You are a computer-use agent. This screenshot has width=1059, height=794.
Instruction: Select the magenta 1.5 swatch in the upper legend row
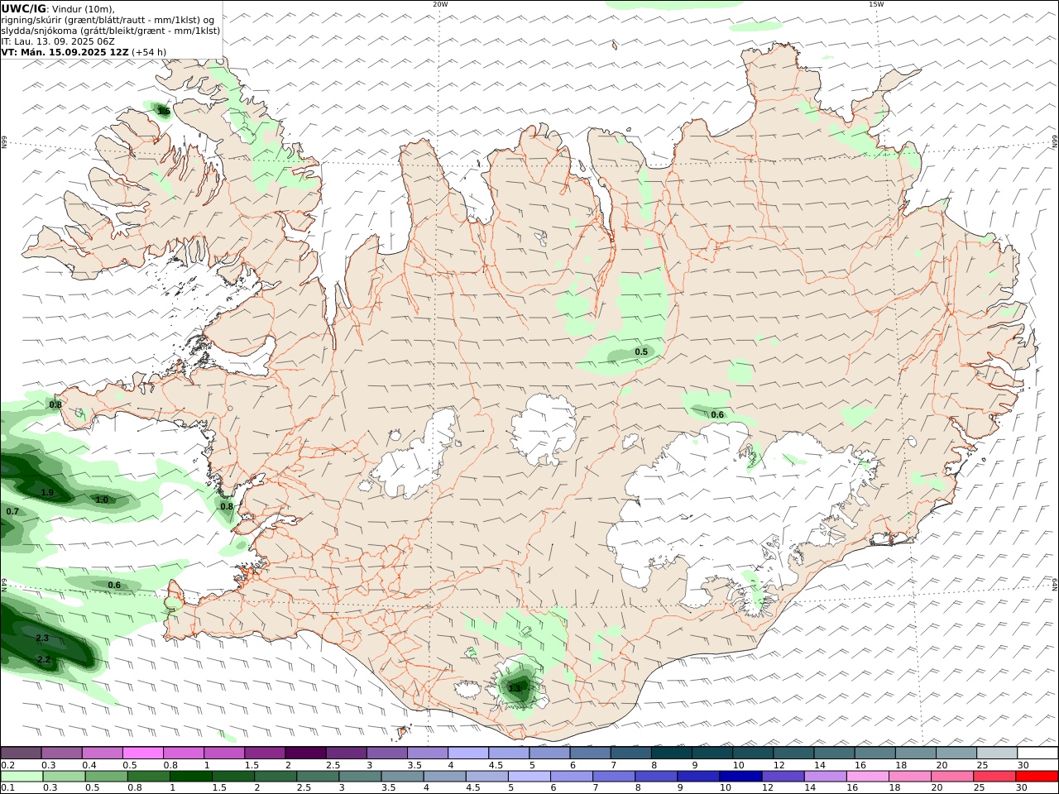(x=264, y=753)
